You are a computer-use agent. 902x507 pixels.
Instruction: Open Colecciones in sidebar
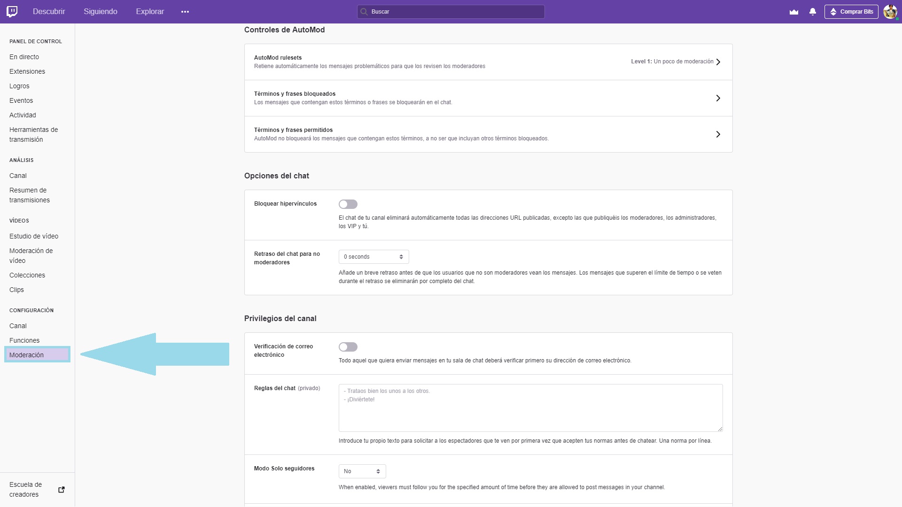tap(27, 275)
